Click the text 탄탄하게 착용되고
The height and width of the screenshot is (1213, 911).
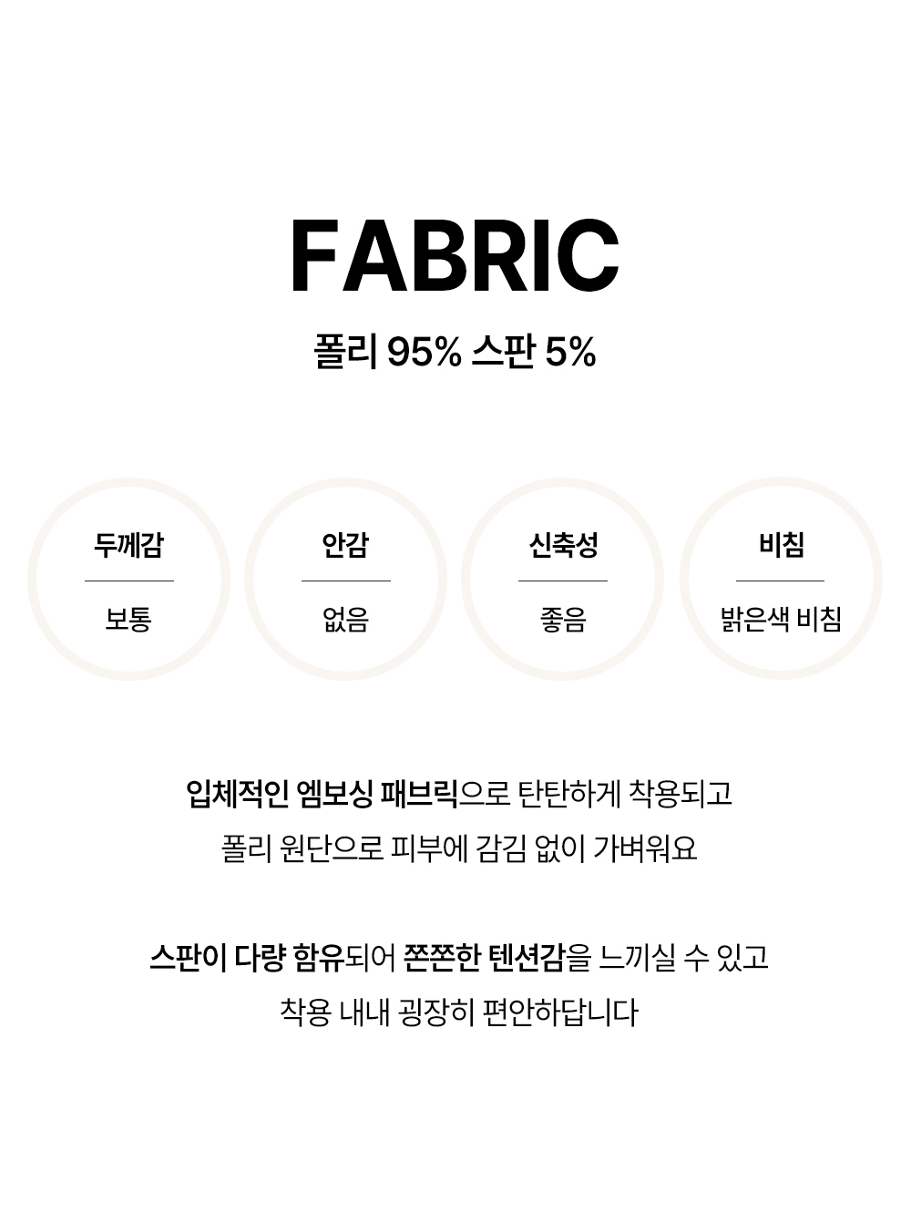click(x=625, y=793)
